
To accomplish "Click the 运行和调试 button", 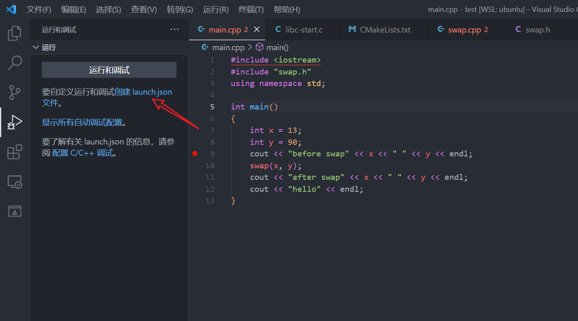I will (x=109, y=70).
